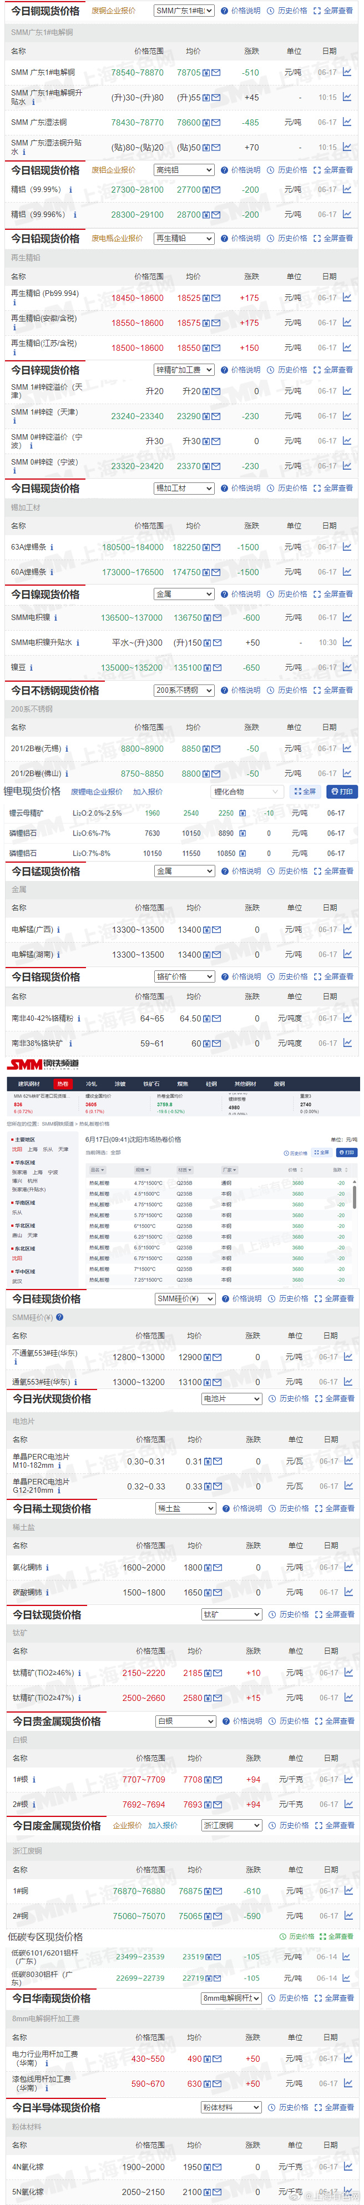Click 废铝企业报价 link in aluminum header

click(113, 170)
